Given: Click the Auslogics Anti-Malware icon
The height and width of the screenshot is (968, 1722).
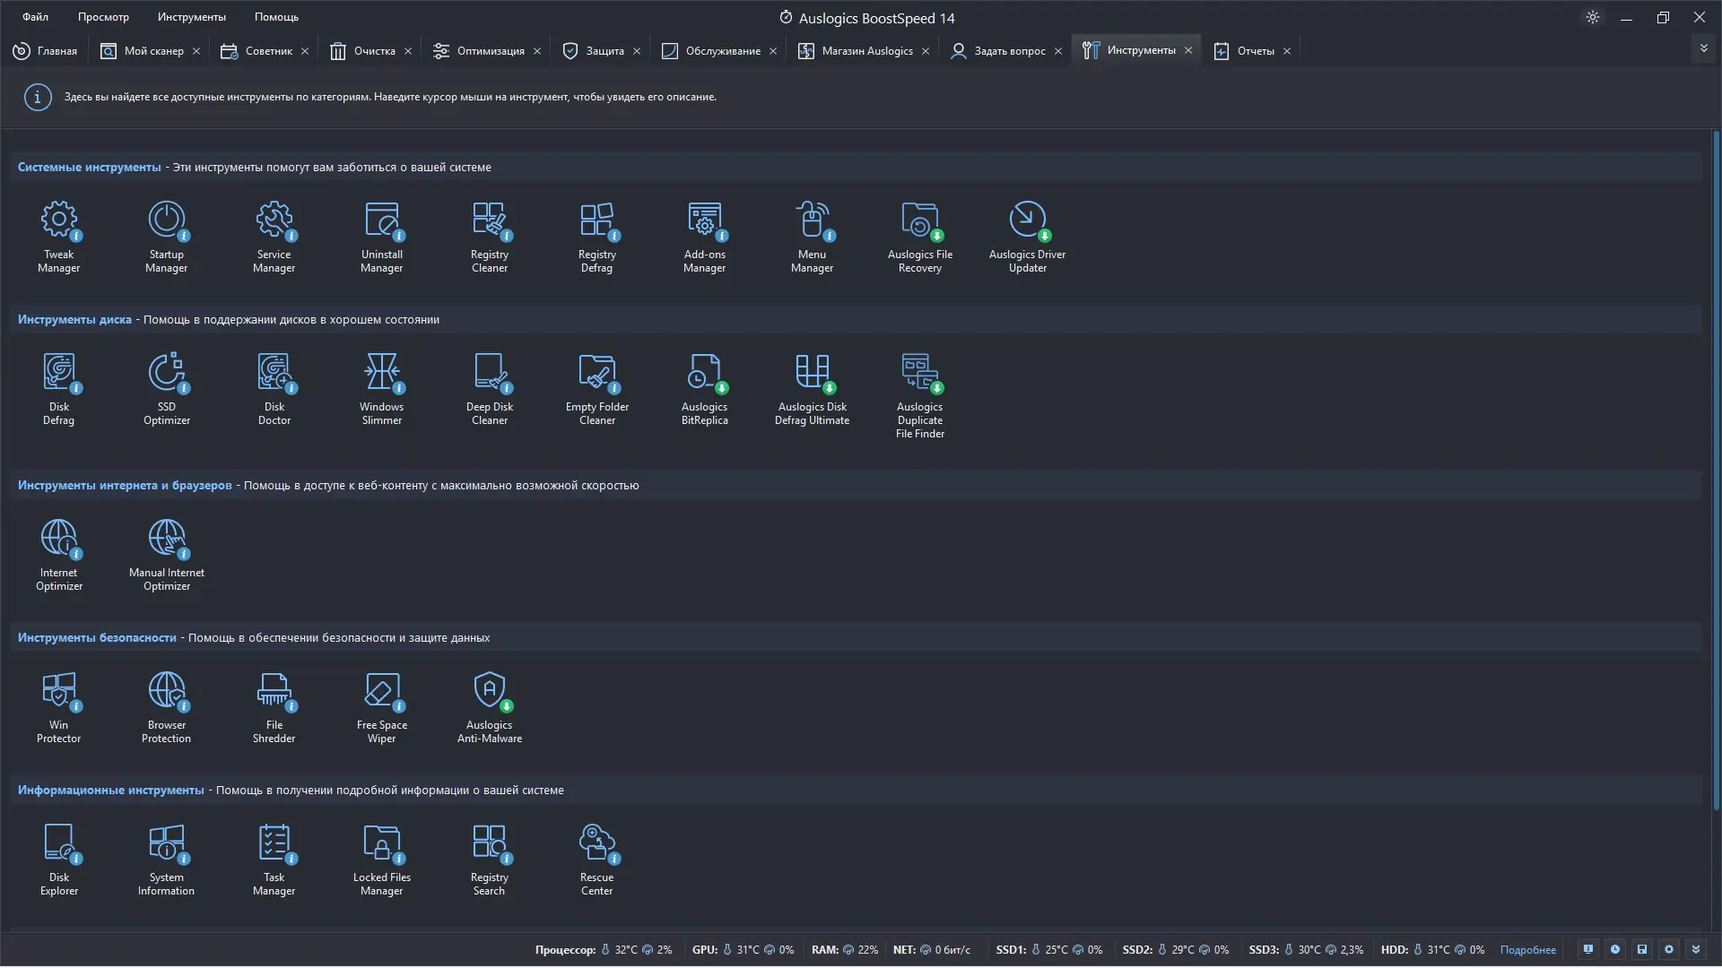Looking at the screenshot, I should click(490, 706).
